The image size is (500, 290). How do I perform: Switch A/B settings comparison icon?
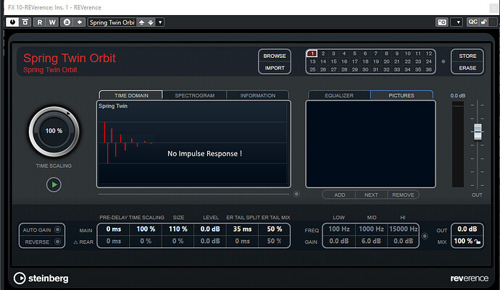[x=67, y=22]
